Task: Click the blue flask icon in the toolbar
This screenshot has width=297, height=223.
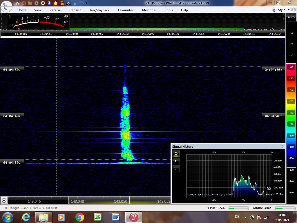Action: pos(75,3)
